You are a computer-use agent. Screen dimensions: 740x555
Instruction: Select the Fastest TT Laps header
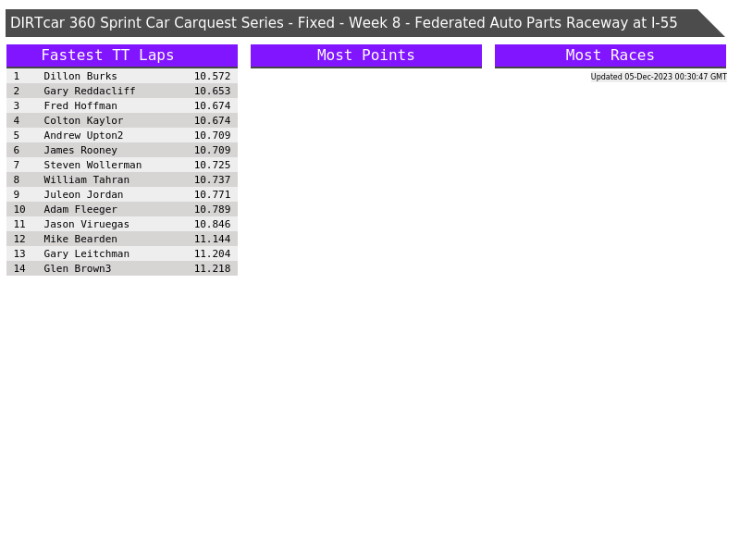(x=107, y=55)
